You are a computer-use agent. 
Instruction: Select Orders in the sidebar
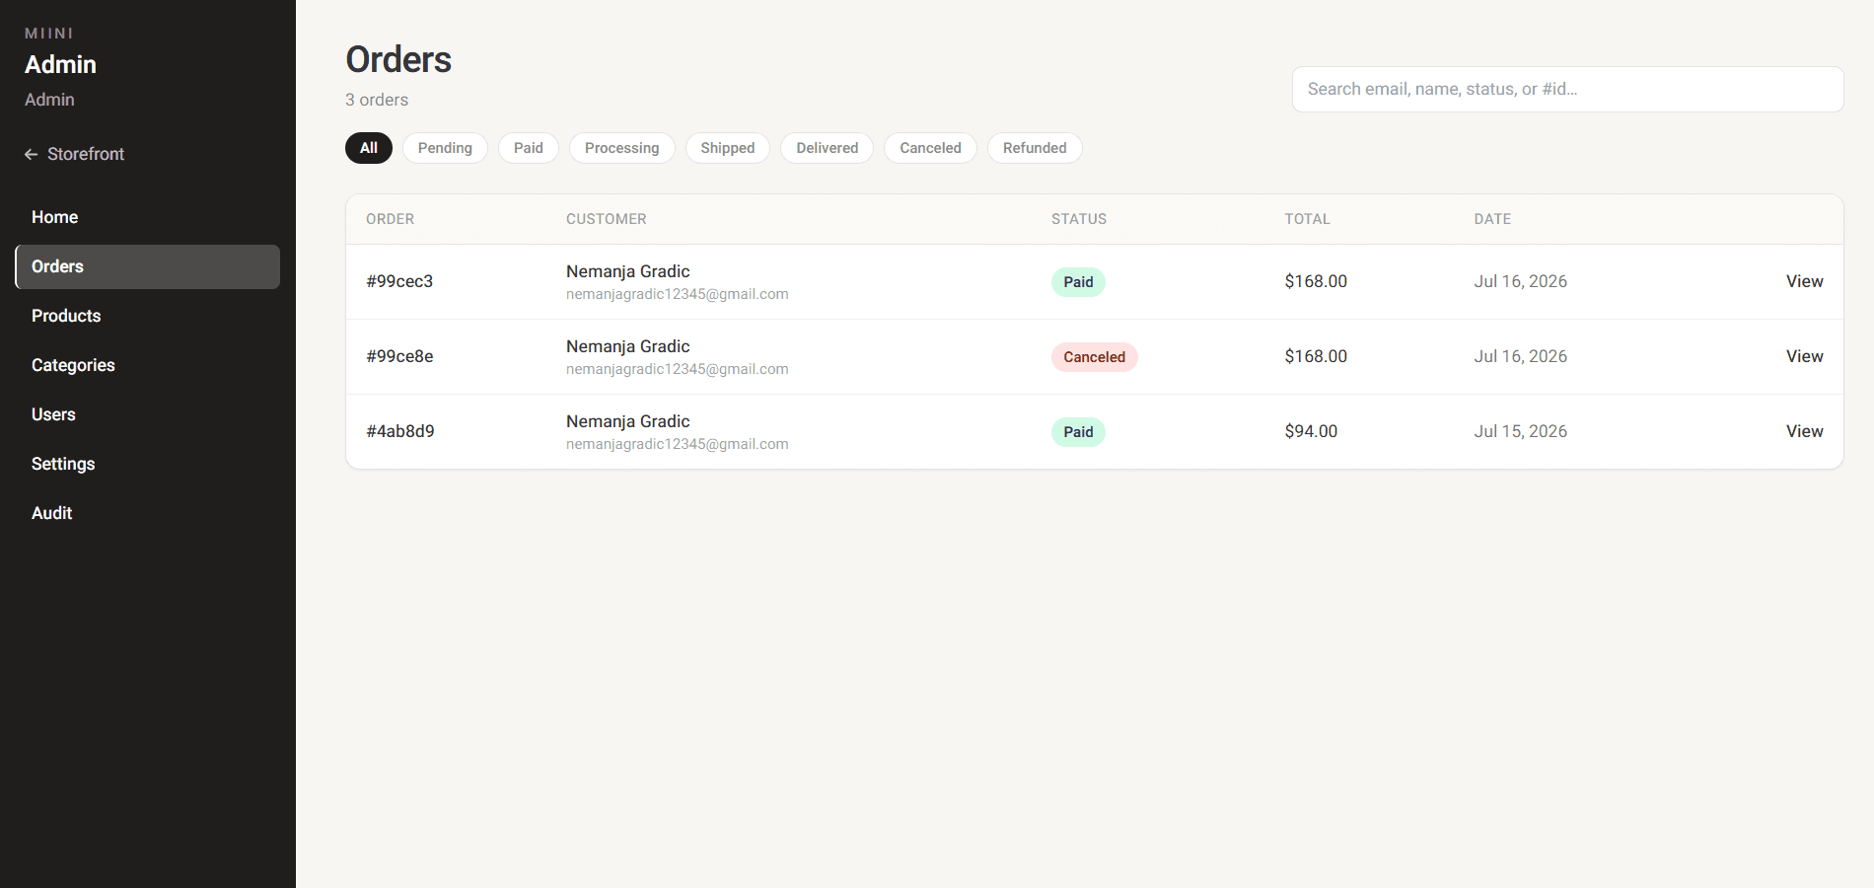(148, 266)
